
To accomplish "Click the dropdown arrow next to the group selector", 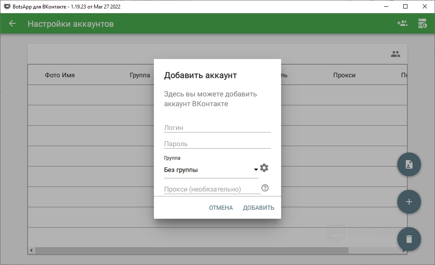I will point(256,170).
